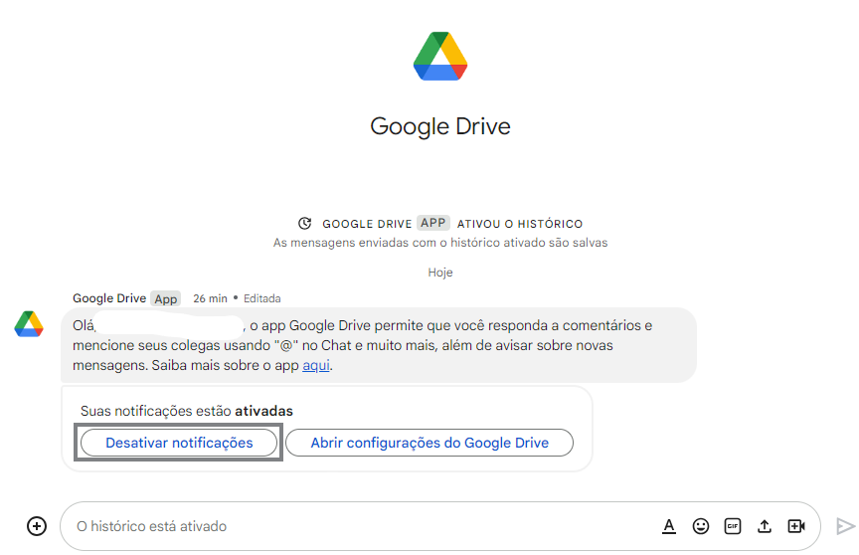Upload a file using upload arrow icon
The image size is (859, 555).
pos(765,526)
